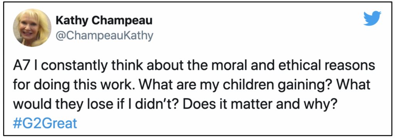The height and width of the screenshot is (138, 395).
Task: Open the #G2Great hashtag link
Action: (45, 124)
